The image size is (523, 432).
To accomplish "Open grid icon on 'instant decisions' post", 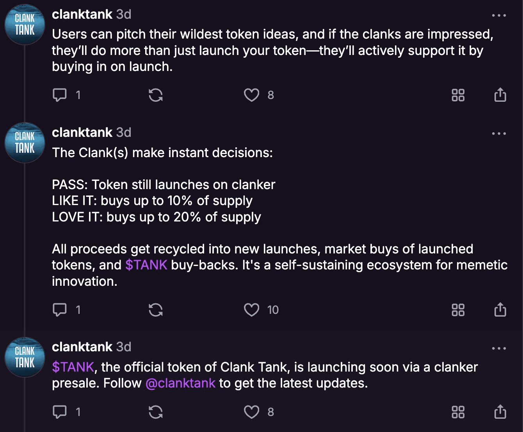I will click(458, 310).
